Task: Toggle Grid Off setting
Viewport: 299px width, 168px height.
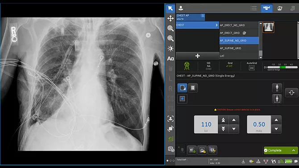Action: click(230, 65)
